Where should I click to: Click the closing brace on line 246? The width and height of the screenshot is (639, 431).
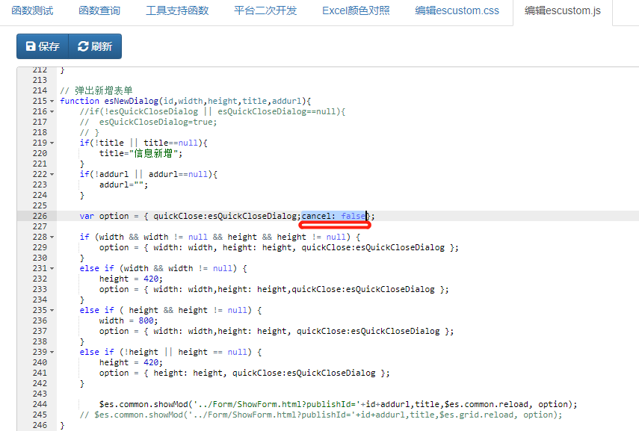62,425
